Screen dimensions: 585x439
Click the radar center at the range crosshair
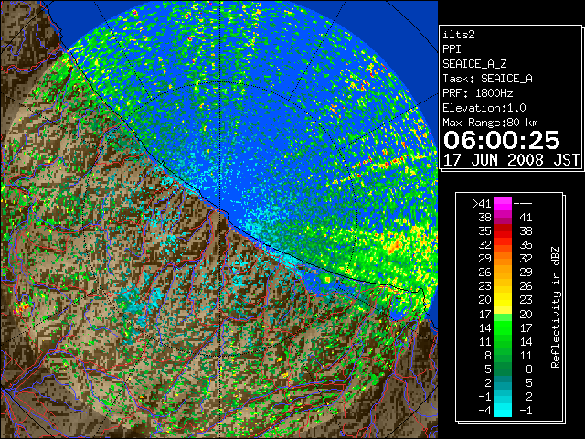click(x=221, y=219)
